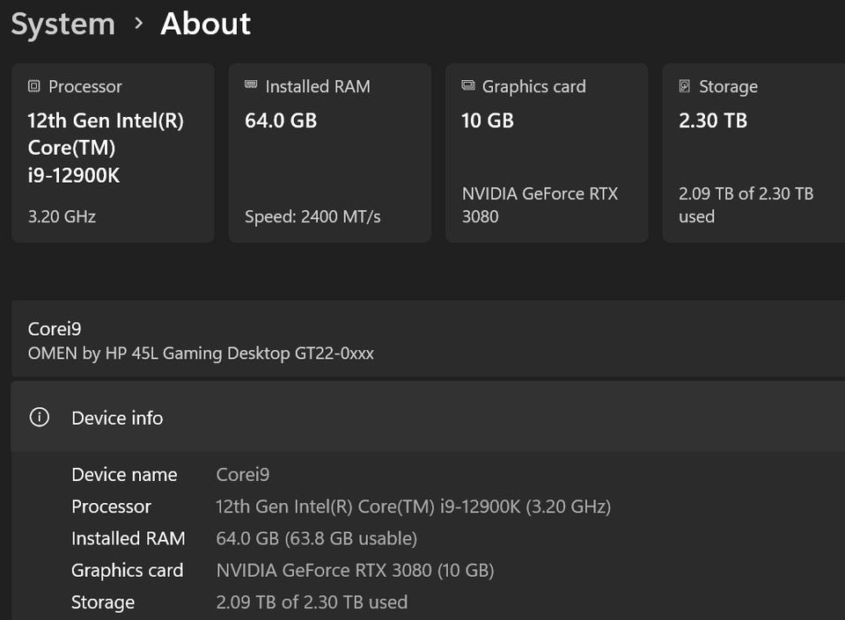Select '2.09 TB of 2.30 TB used' Device info value
Viewport: 845px width, 620px height.
click(312, 602)
